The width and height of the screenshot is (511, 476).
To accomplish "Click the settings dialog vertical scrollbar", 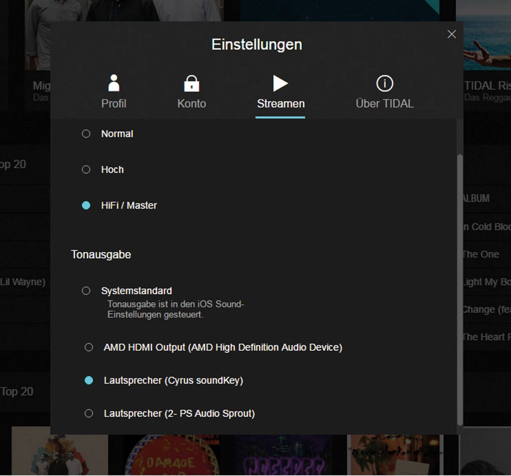I will pos(460,290).
